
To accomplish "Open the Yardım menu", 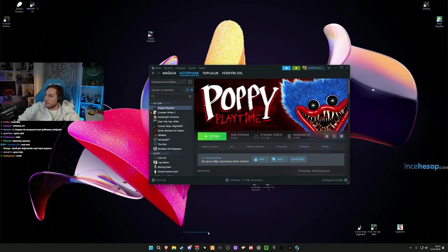I will [x=202, y=68].
